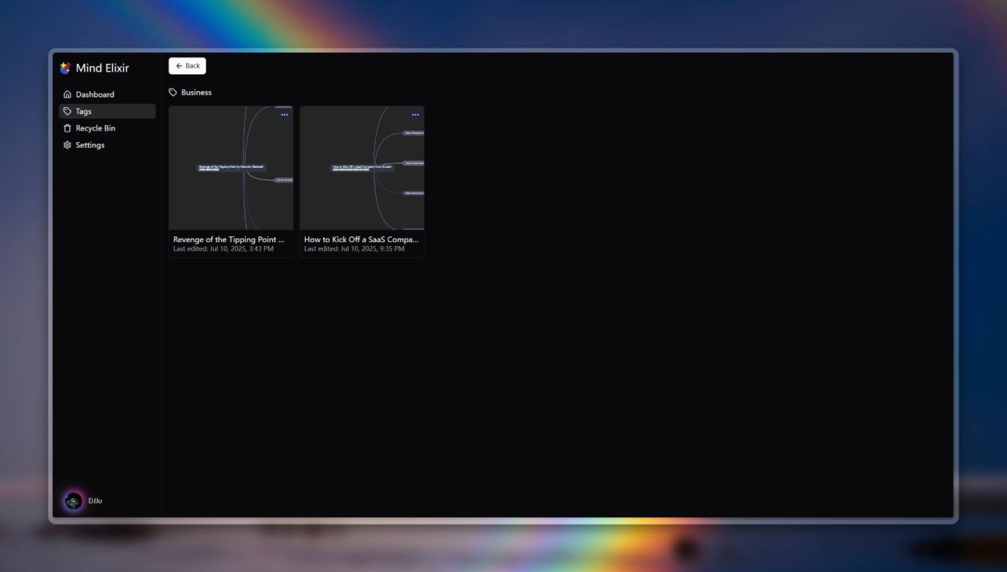Open the Revenge of the Tipping Point thumbnail
1007x572 pixels.
(231, 168)
